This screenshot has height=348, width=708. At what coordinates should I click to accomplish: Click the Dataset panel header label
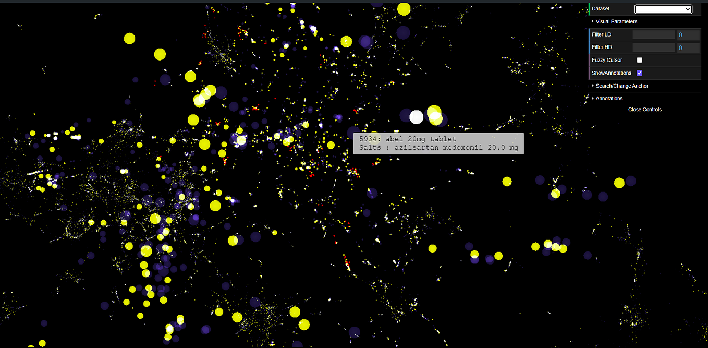[x=600, y=9]
